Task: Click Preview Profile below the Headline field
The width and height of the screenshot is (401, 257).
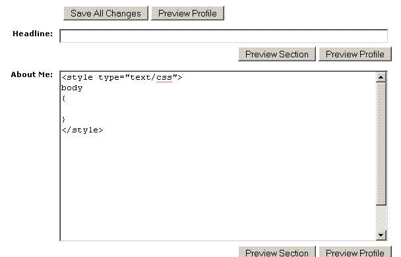Action: point(355,54)
